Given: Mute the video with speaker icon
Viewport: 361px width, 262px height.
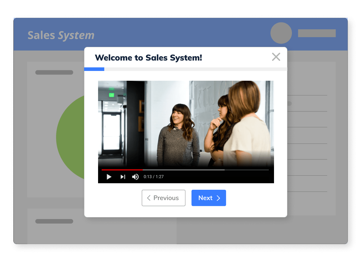Looking at the screenshot, I should [135, 177].
